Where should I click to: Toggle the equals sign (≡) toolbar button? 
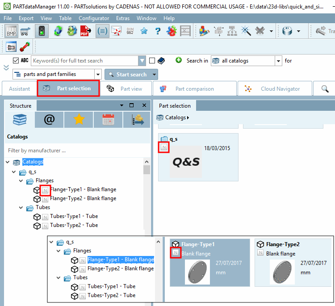coord(102,31)
